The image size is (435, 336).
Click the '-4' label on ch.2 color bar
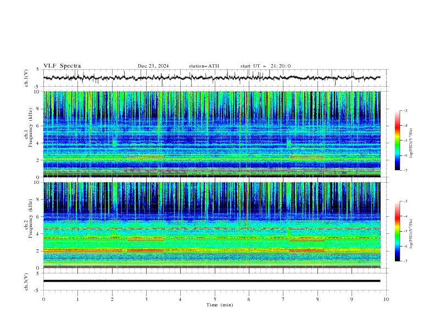[x=405, y=216]
